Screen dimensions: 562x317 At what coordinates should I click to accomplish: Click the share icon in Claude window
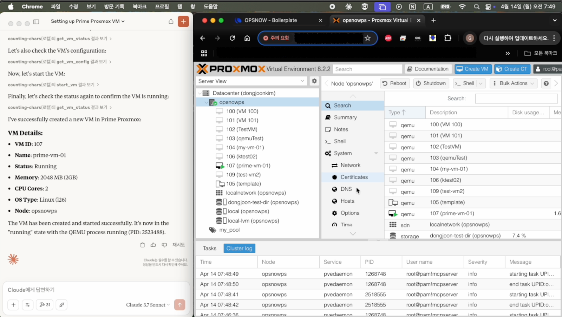[171, 21]
